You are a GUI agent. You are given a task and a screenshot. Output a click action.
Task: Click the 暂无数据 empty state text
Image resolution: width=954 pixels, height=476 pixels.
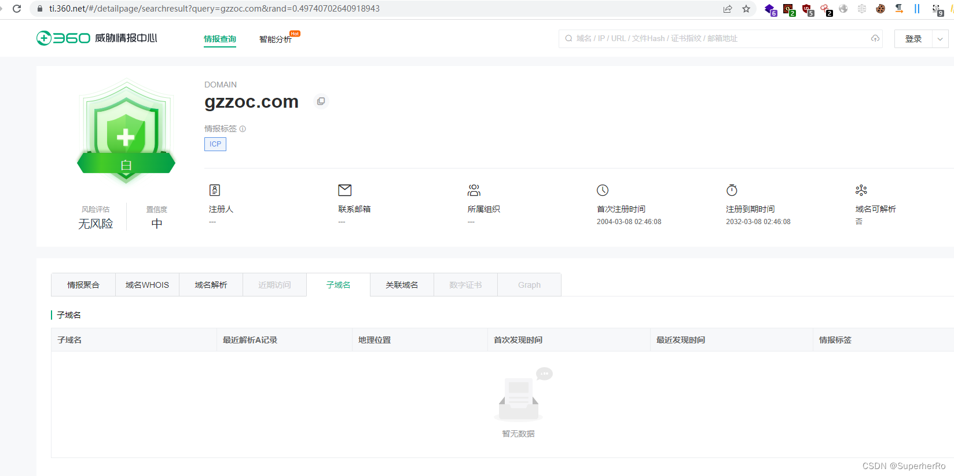(x=518, y=434)
